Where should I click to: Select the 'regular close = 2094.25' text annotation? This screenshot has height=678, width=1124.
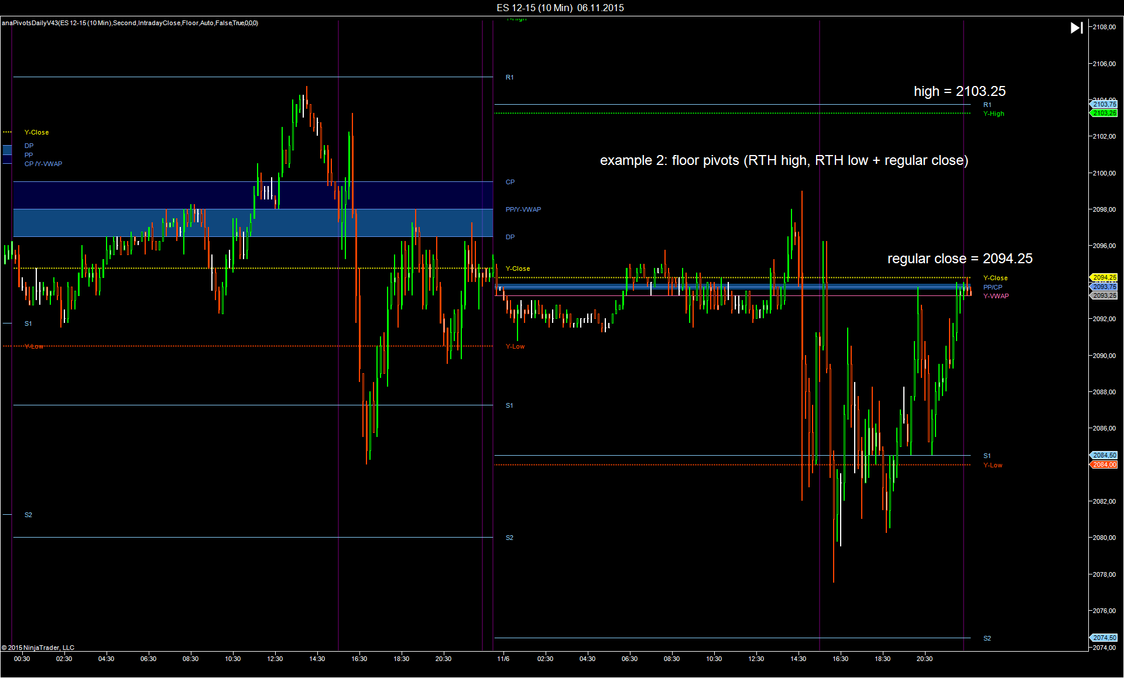tap(959, 259)
